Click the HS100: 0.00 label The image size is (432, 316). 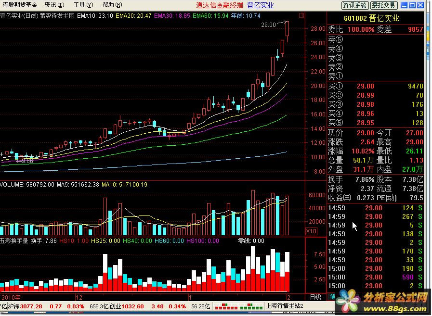[202, 241]
